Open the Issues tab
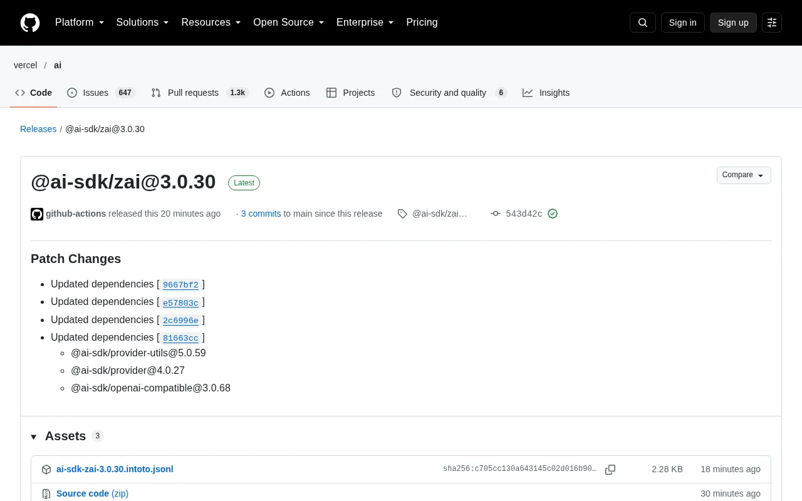Screen dimensions: 802x501 [101, 93]
